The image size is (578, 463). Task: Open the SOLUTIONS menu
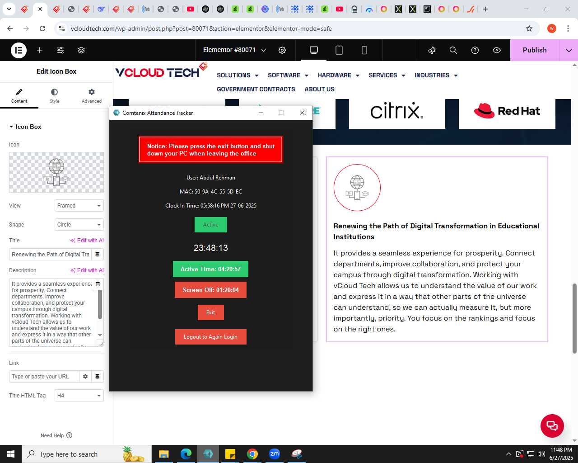[238, 76]
